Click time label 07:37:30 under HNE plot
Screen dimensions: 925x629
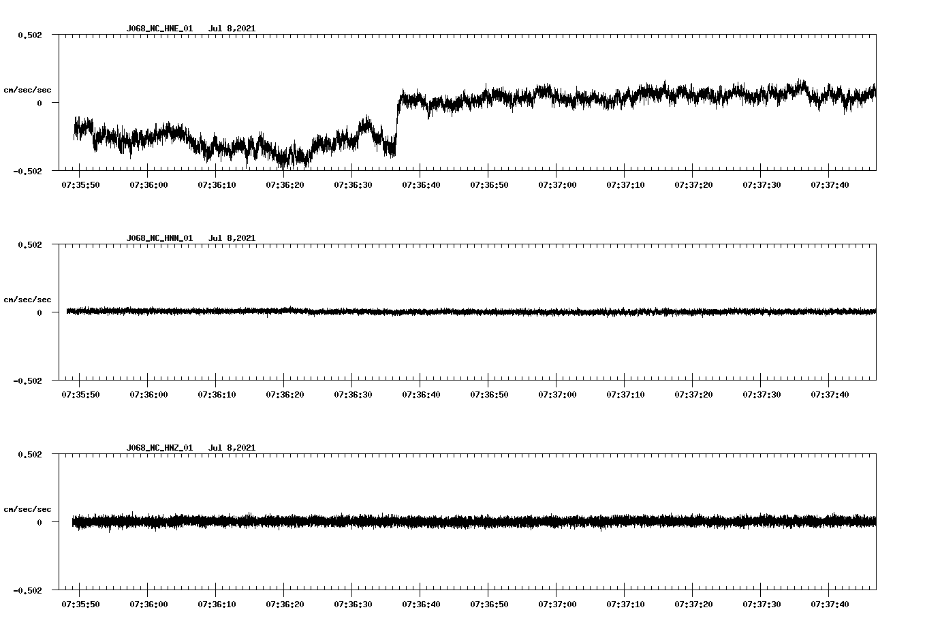762,185
